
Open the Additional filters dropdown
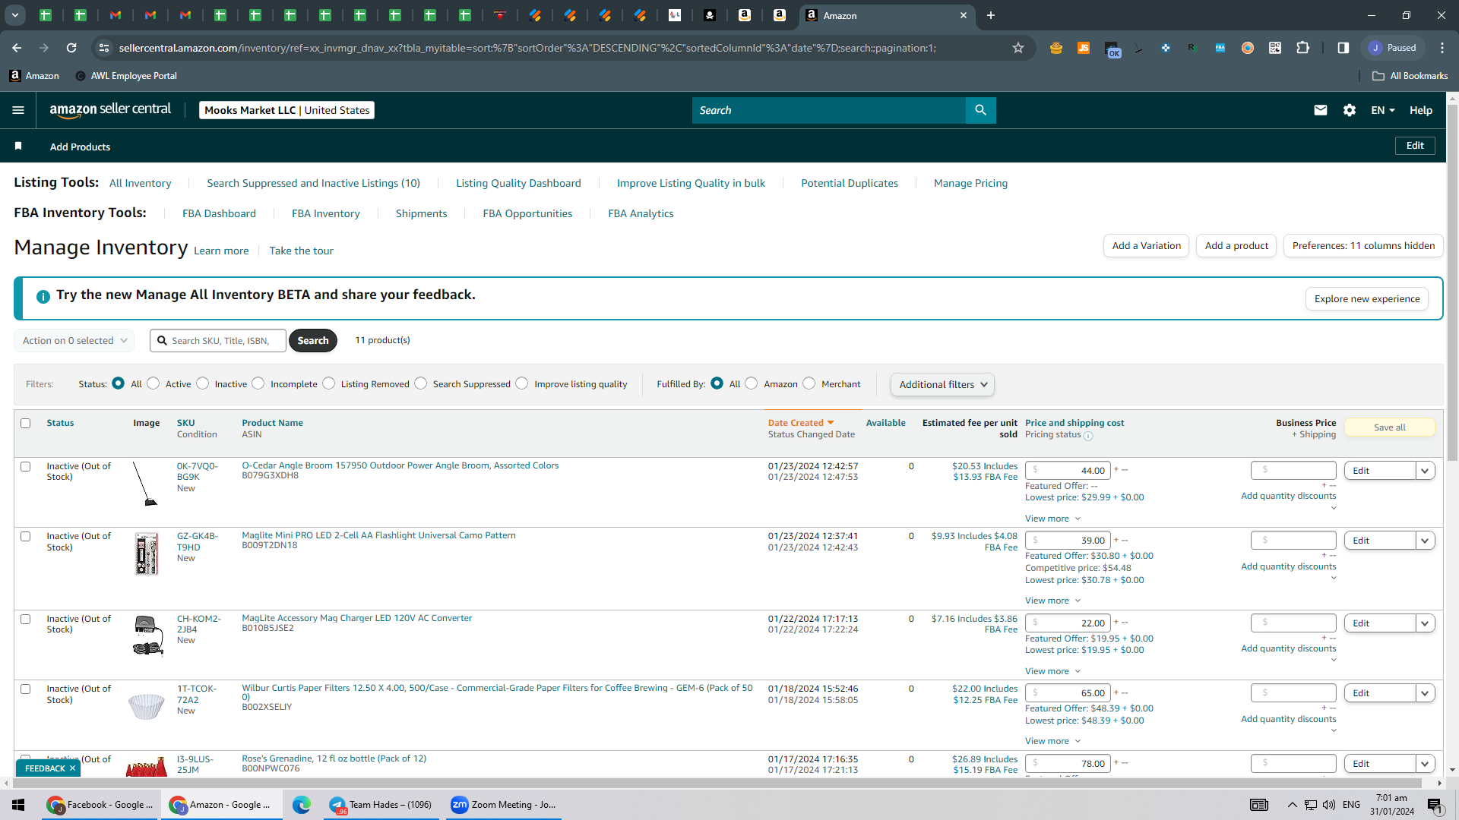pyautogui.click(x=942, y=385)
